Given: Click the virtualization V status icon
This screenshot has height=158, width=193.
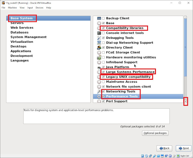Looking at the screenshot, I should 170,156.
